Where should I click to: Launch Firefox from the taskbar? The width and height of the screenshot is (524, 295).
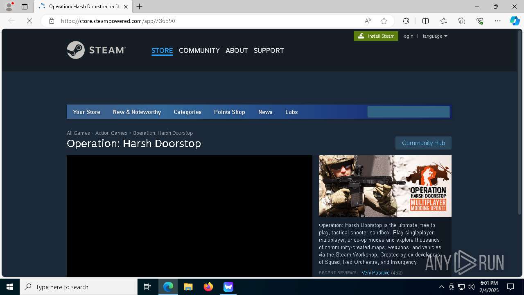coord(208,287)
